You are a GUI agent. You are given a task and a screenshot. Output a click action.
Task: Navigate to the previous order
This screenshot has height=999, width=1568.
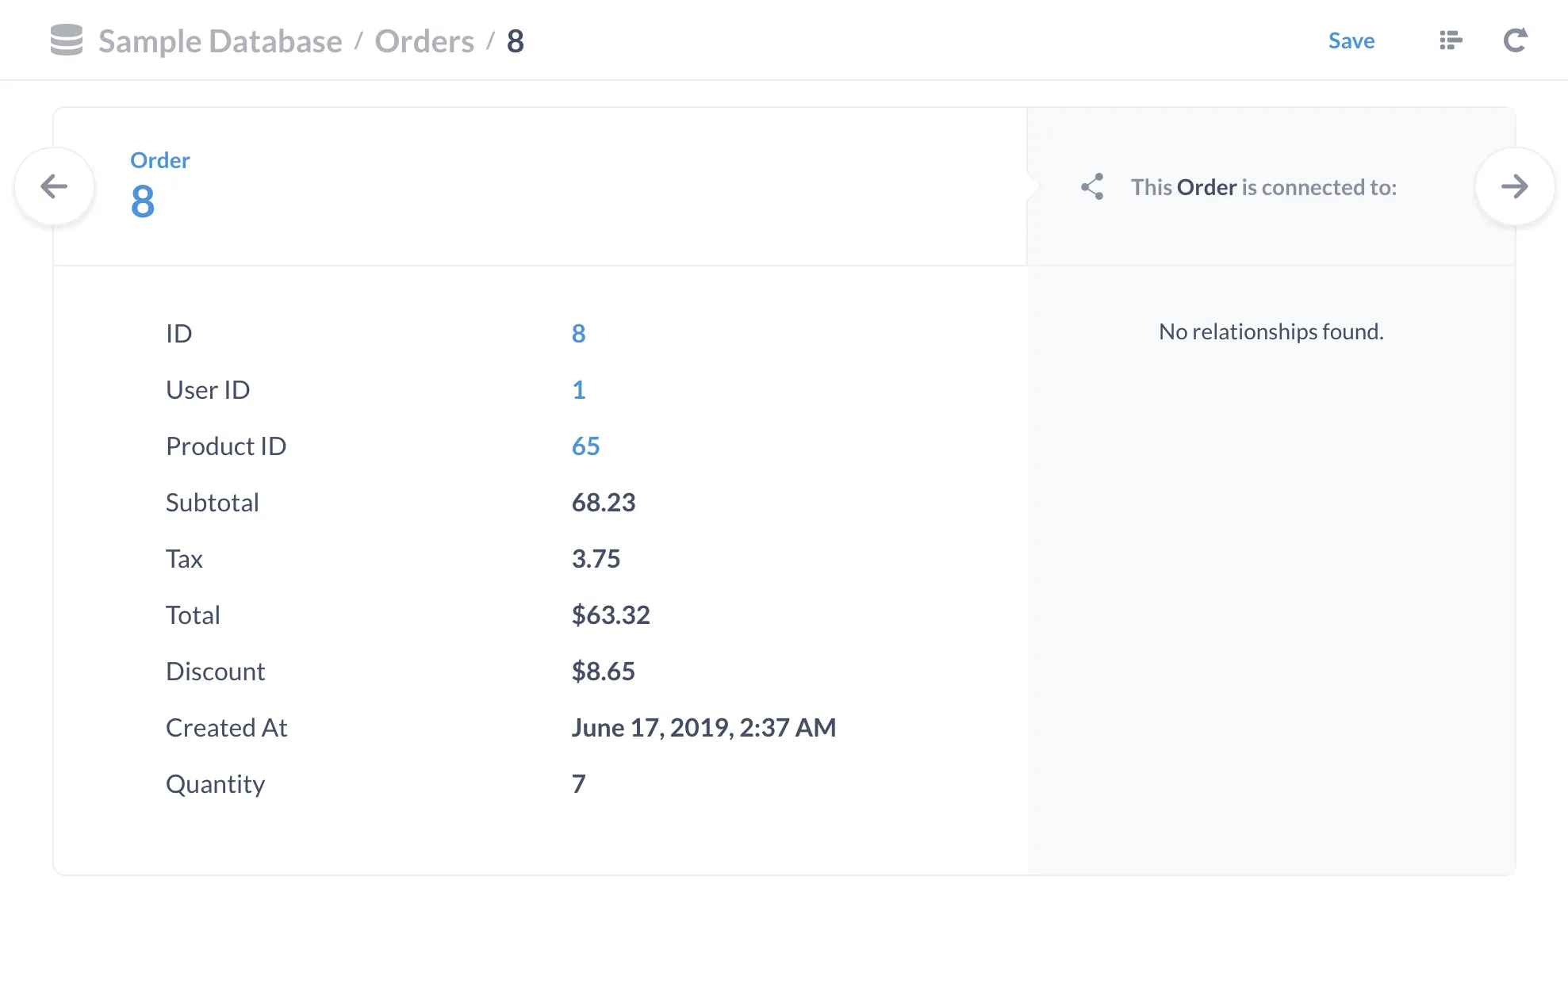click(54, 186)
